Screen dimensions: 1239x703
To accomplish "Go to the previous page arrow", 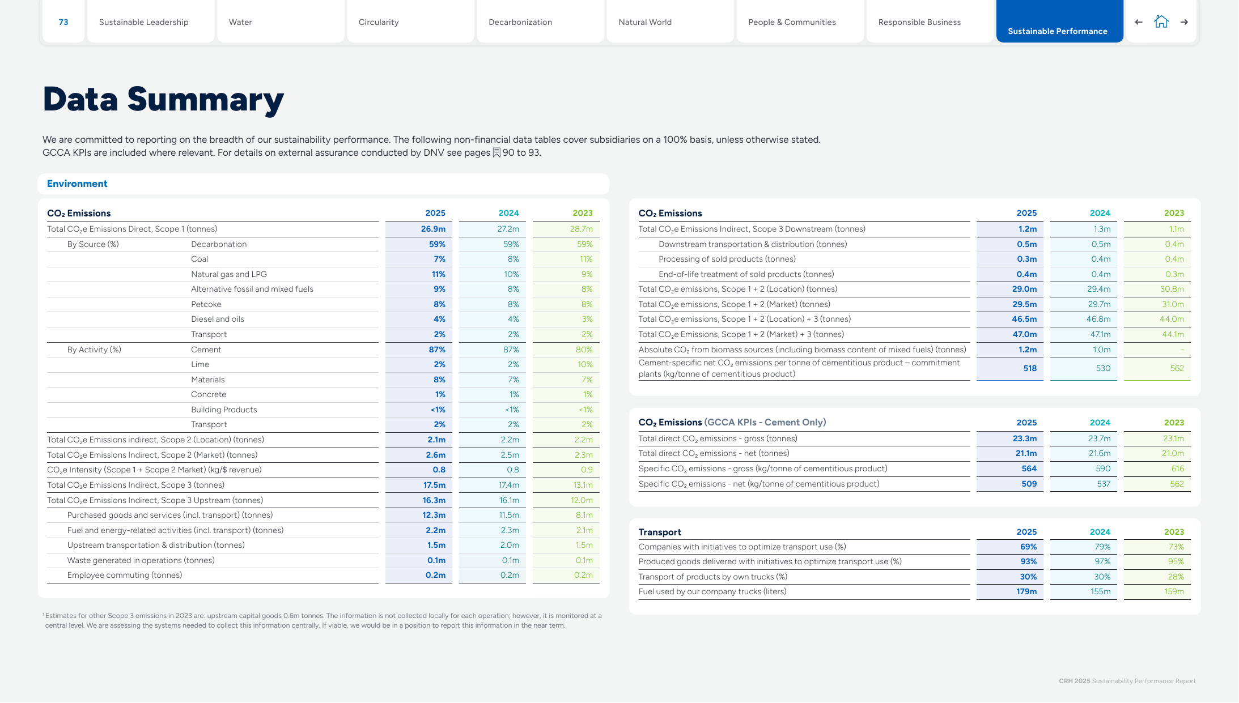I will click(1139, 22).
